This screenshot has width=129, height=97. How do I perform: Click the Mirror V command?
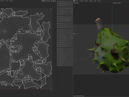64,32
